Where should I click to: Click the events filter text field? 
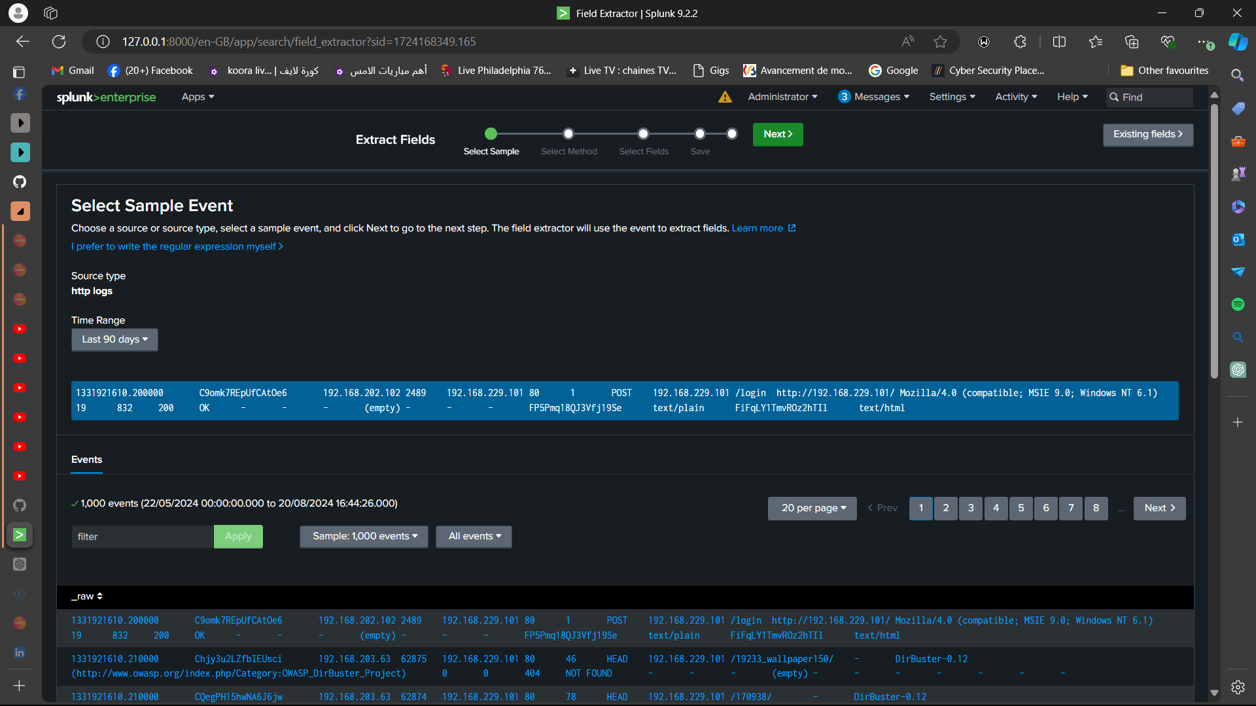click(143, 537)
